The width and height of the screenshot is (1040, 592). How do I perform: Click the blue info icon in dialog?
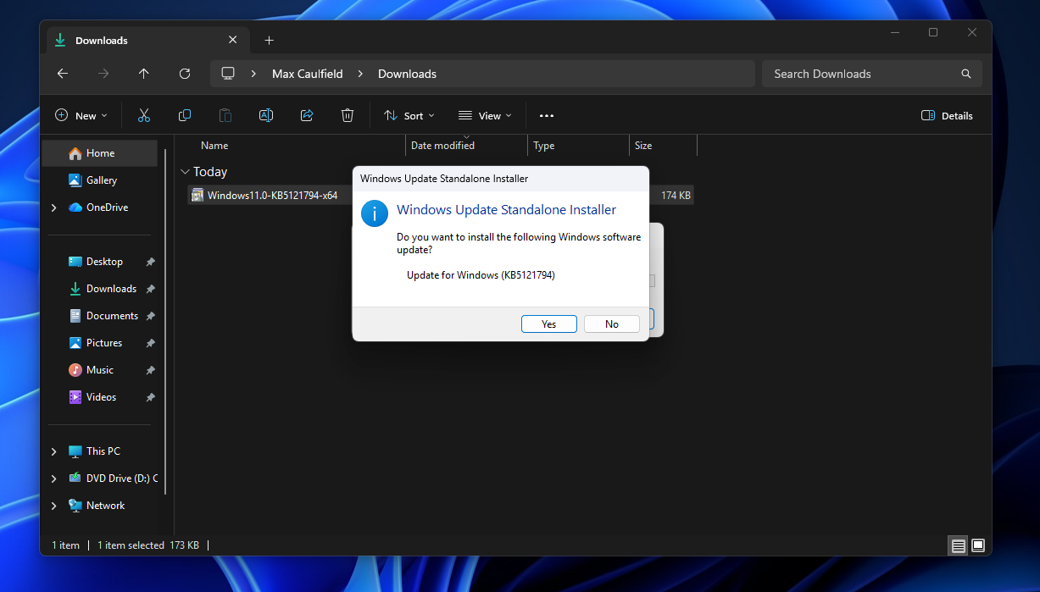[x=374, y=213]
